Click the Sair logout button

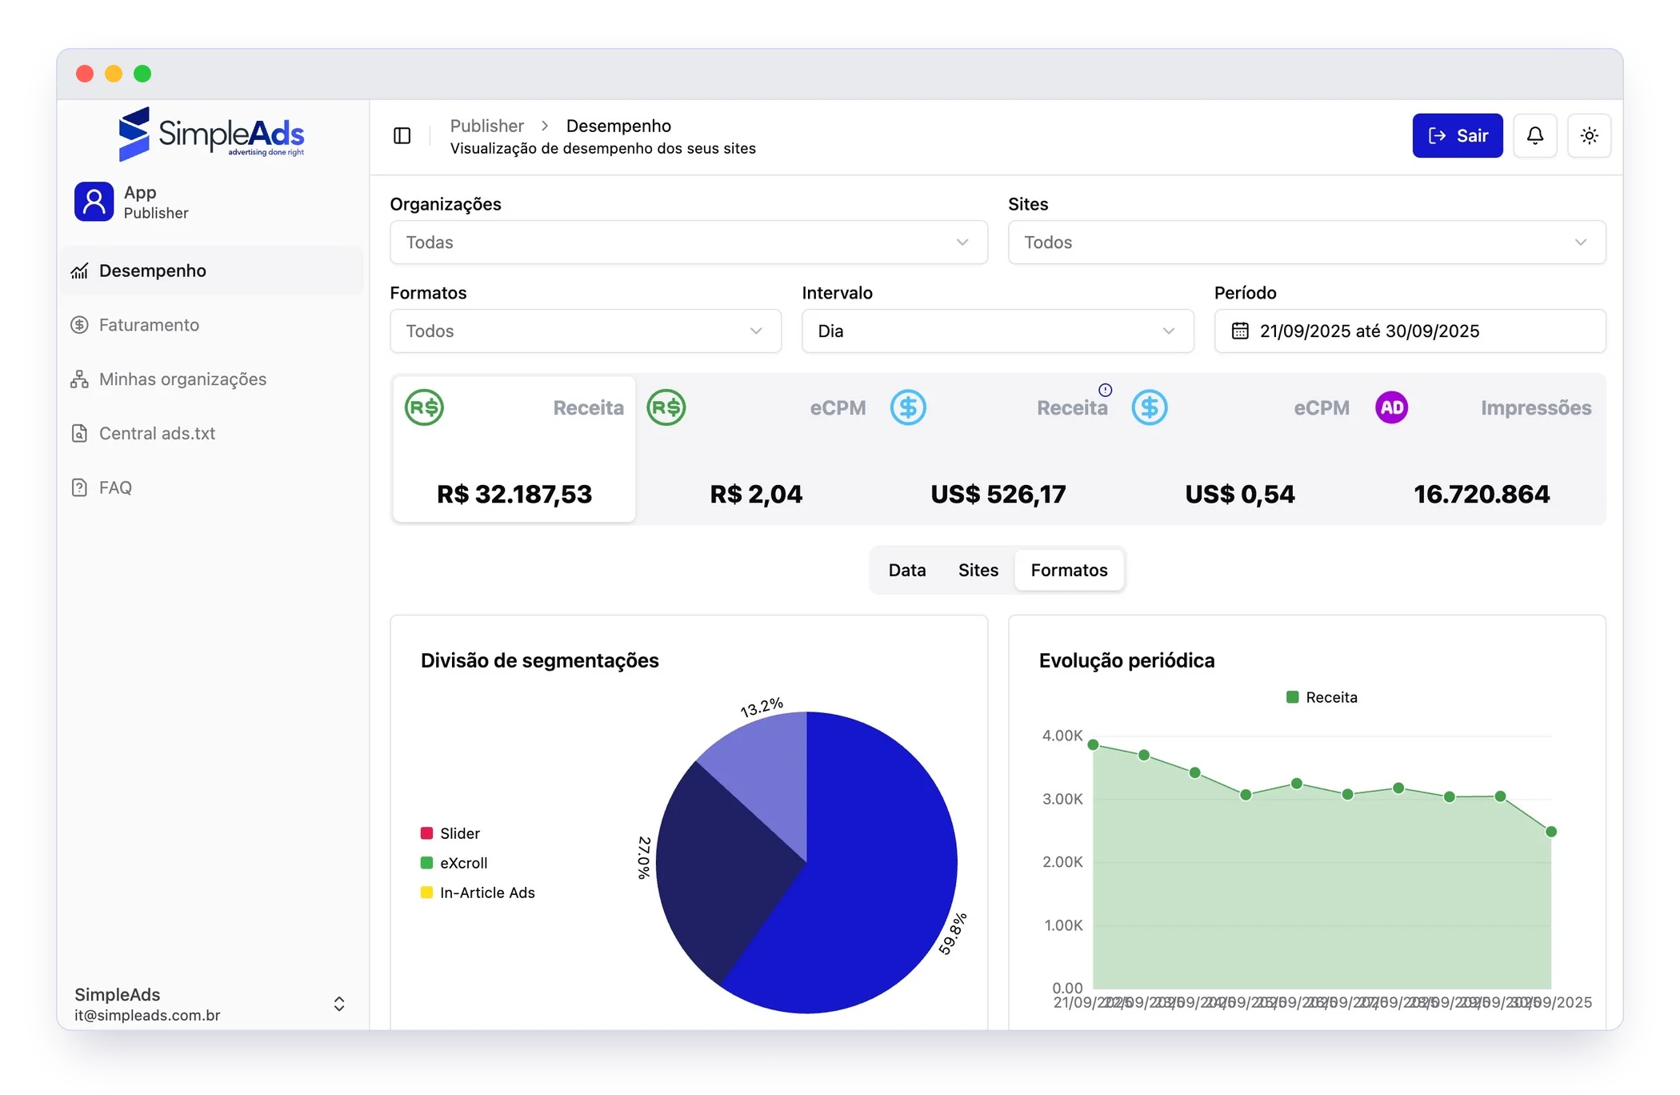tap(1457, 136)
